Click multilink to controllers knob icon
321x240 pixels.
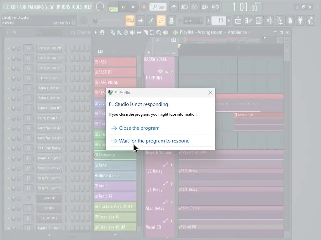[171, 20]
